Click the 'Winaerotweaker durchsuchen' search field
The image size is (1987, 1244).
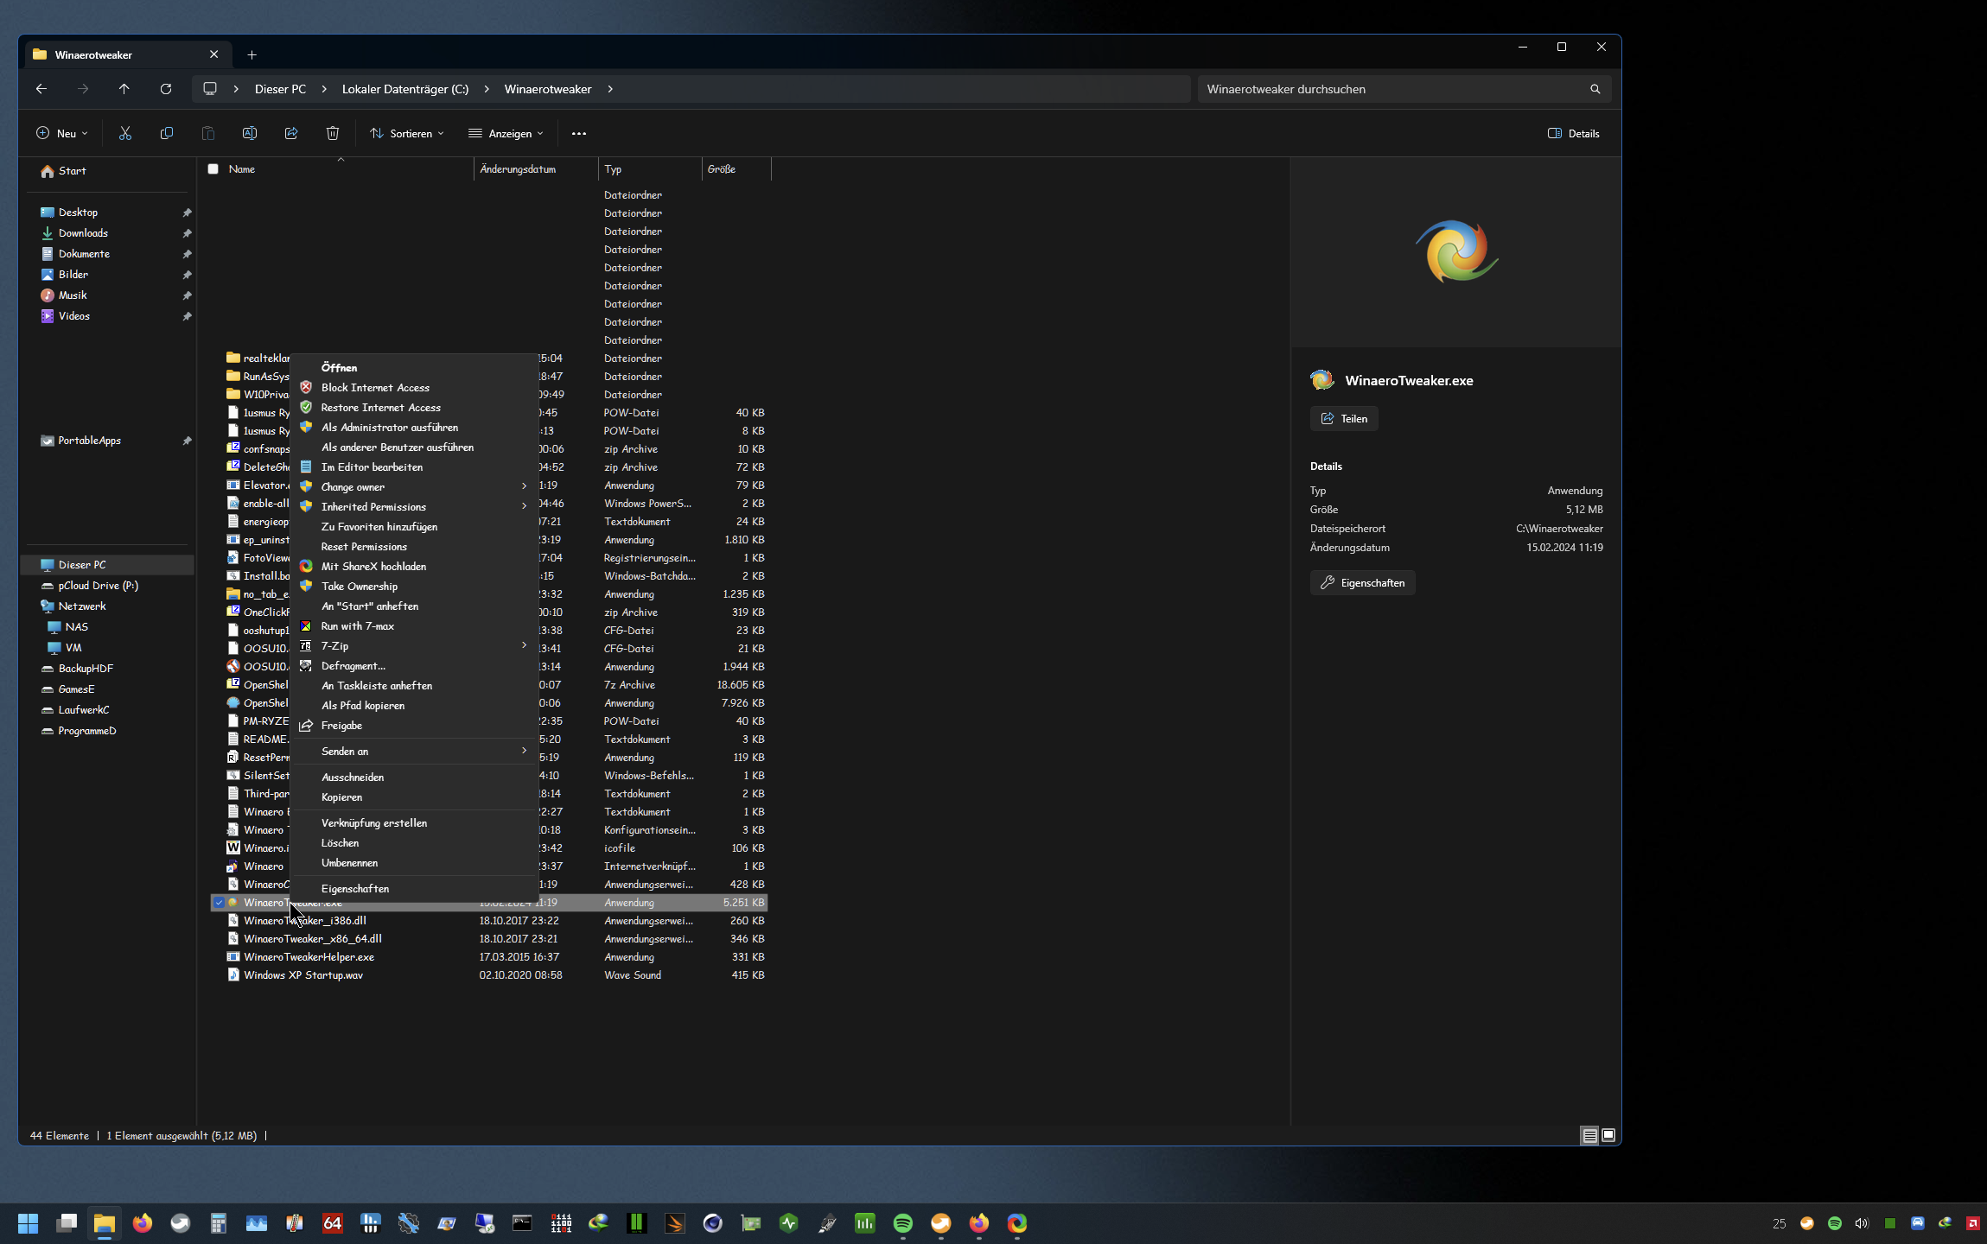tap(1392, 89)
